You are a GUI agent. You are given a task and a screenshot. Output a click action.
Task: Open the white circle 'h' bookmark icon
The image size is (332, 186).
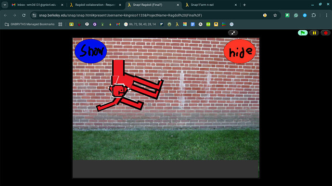[201, 25]
